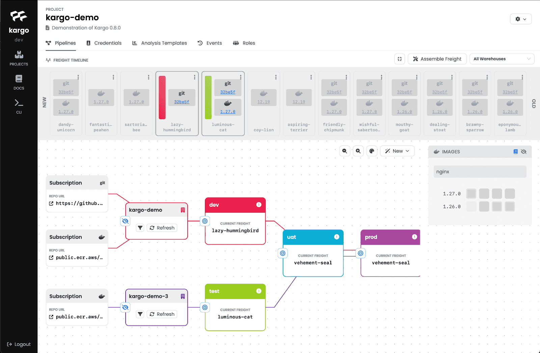The height and width of the screenshot is (353, 540).
Task: Switch to the Roles tab
Action: click(x=244, y=43)
